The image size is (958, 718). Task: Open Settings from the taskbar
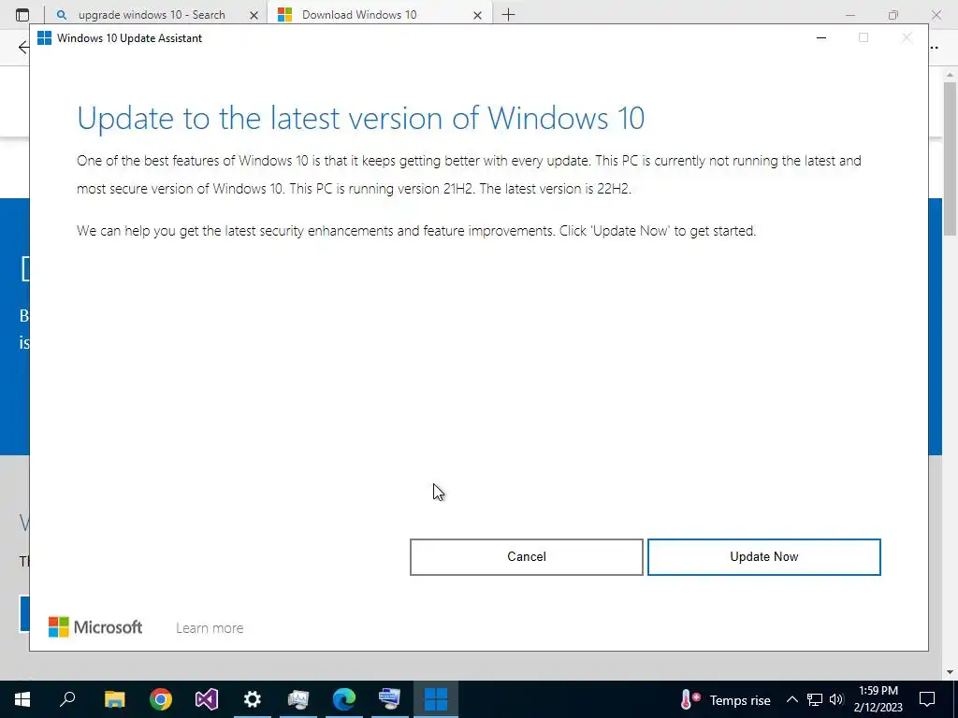click(x=253, y=699)
